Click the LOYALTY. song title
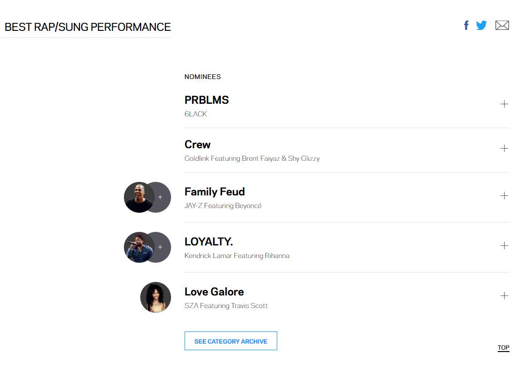531x374 pixels. click(x=208, y=242)
